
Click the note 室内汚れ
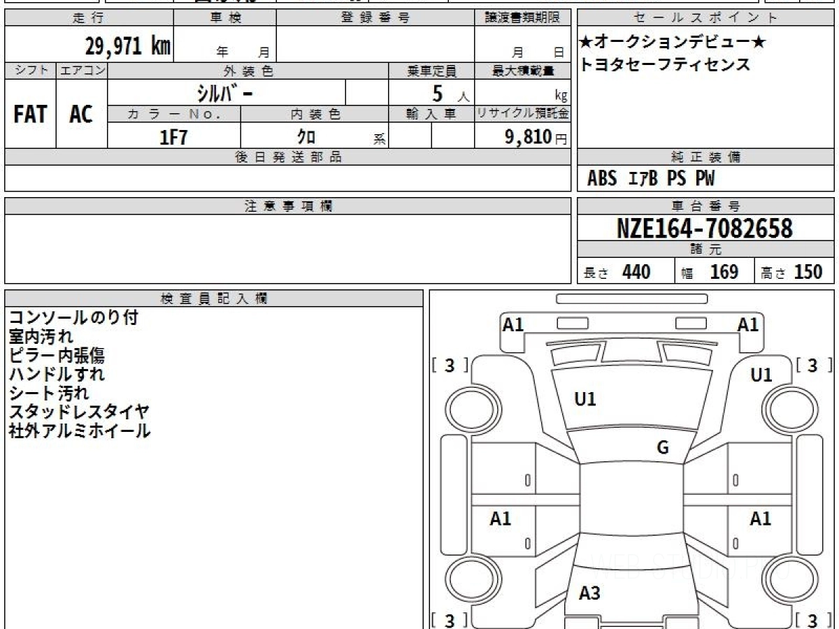[x=41, y=337]
